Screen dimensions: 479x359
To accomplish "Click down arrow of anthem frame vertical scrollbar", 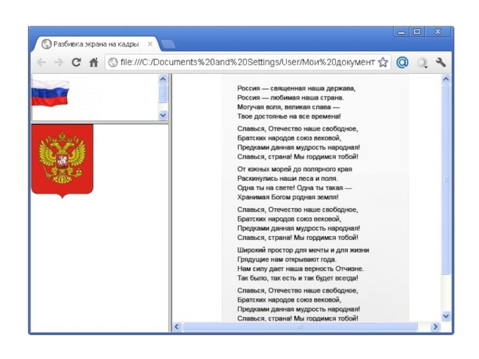I will pos(446,316).
